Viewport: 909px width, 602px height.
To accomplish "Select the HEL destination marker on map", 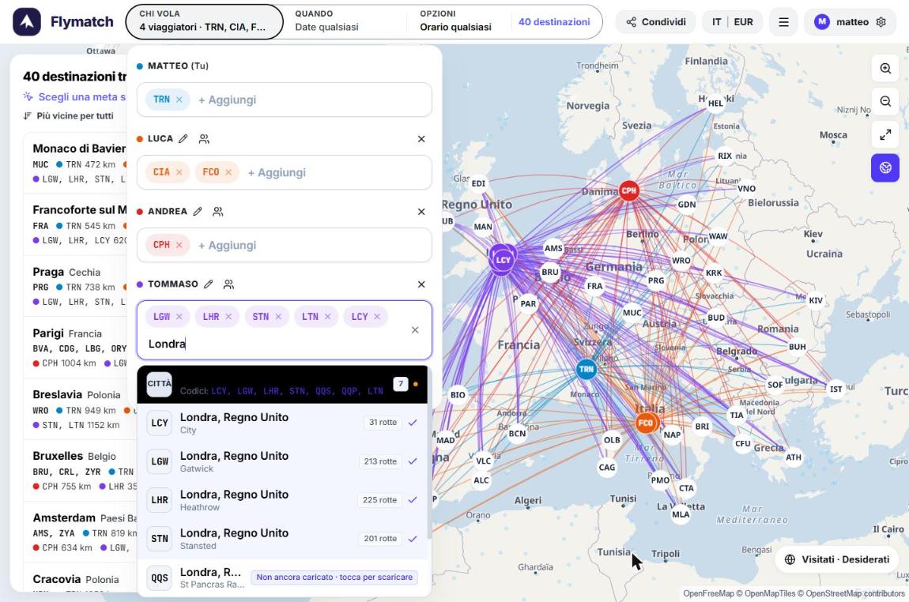I will tap(715, 103).
